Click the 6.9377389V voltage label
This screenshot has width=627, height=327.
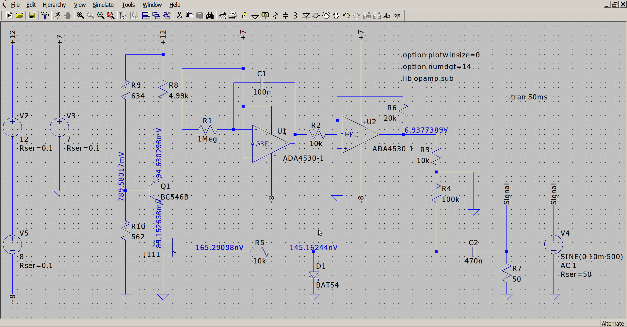tap(426, 130)
